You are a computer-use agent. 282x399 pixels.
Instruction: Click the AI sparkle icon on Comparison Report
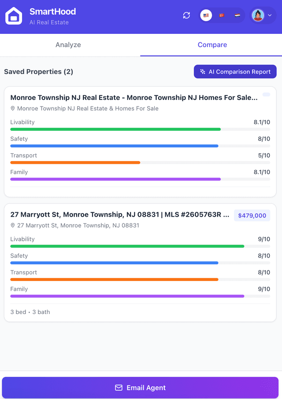click(x=202, y=71)
